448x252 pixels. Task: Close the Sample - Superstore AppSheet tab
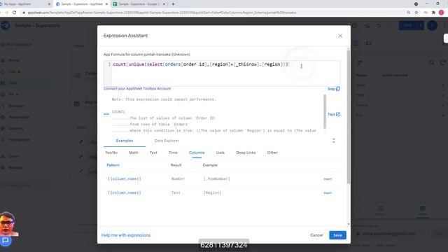click(106, 4)
